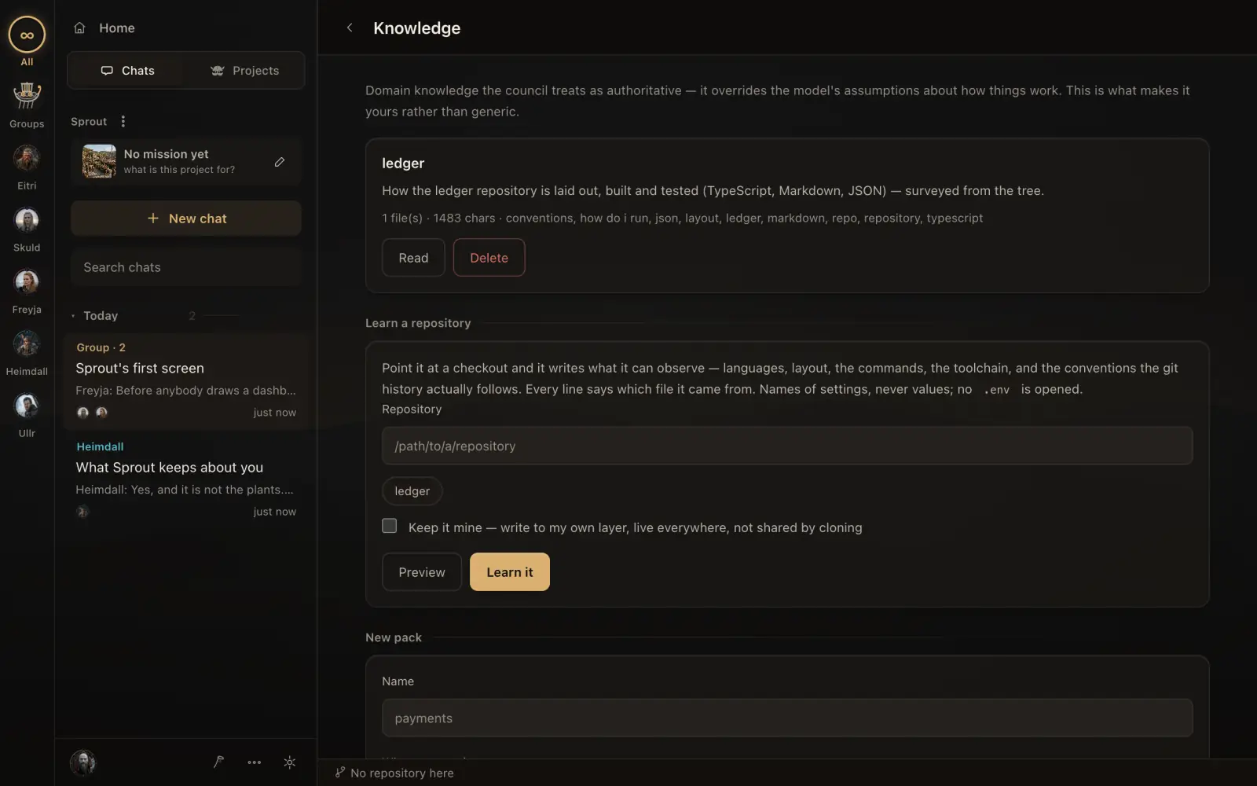Viewport: 1257px width, 786px height.
Task: Choose the Skuld avatar
Action: [27, 220]
